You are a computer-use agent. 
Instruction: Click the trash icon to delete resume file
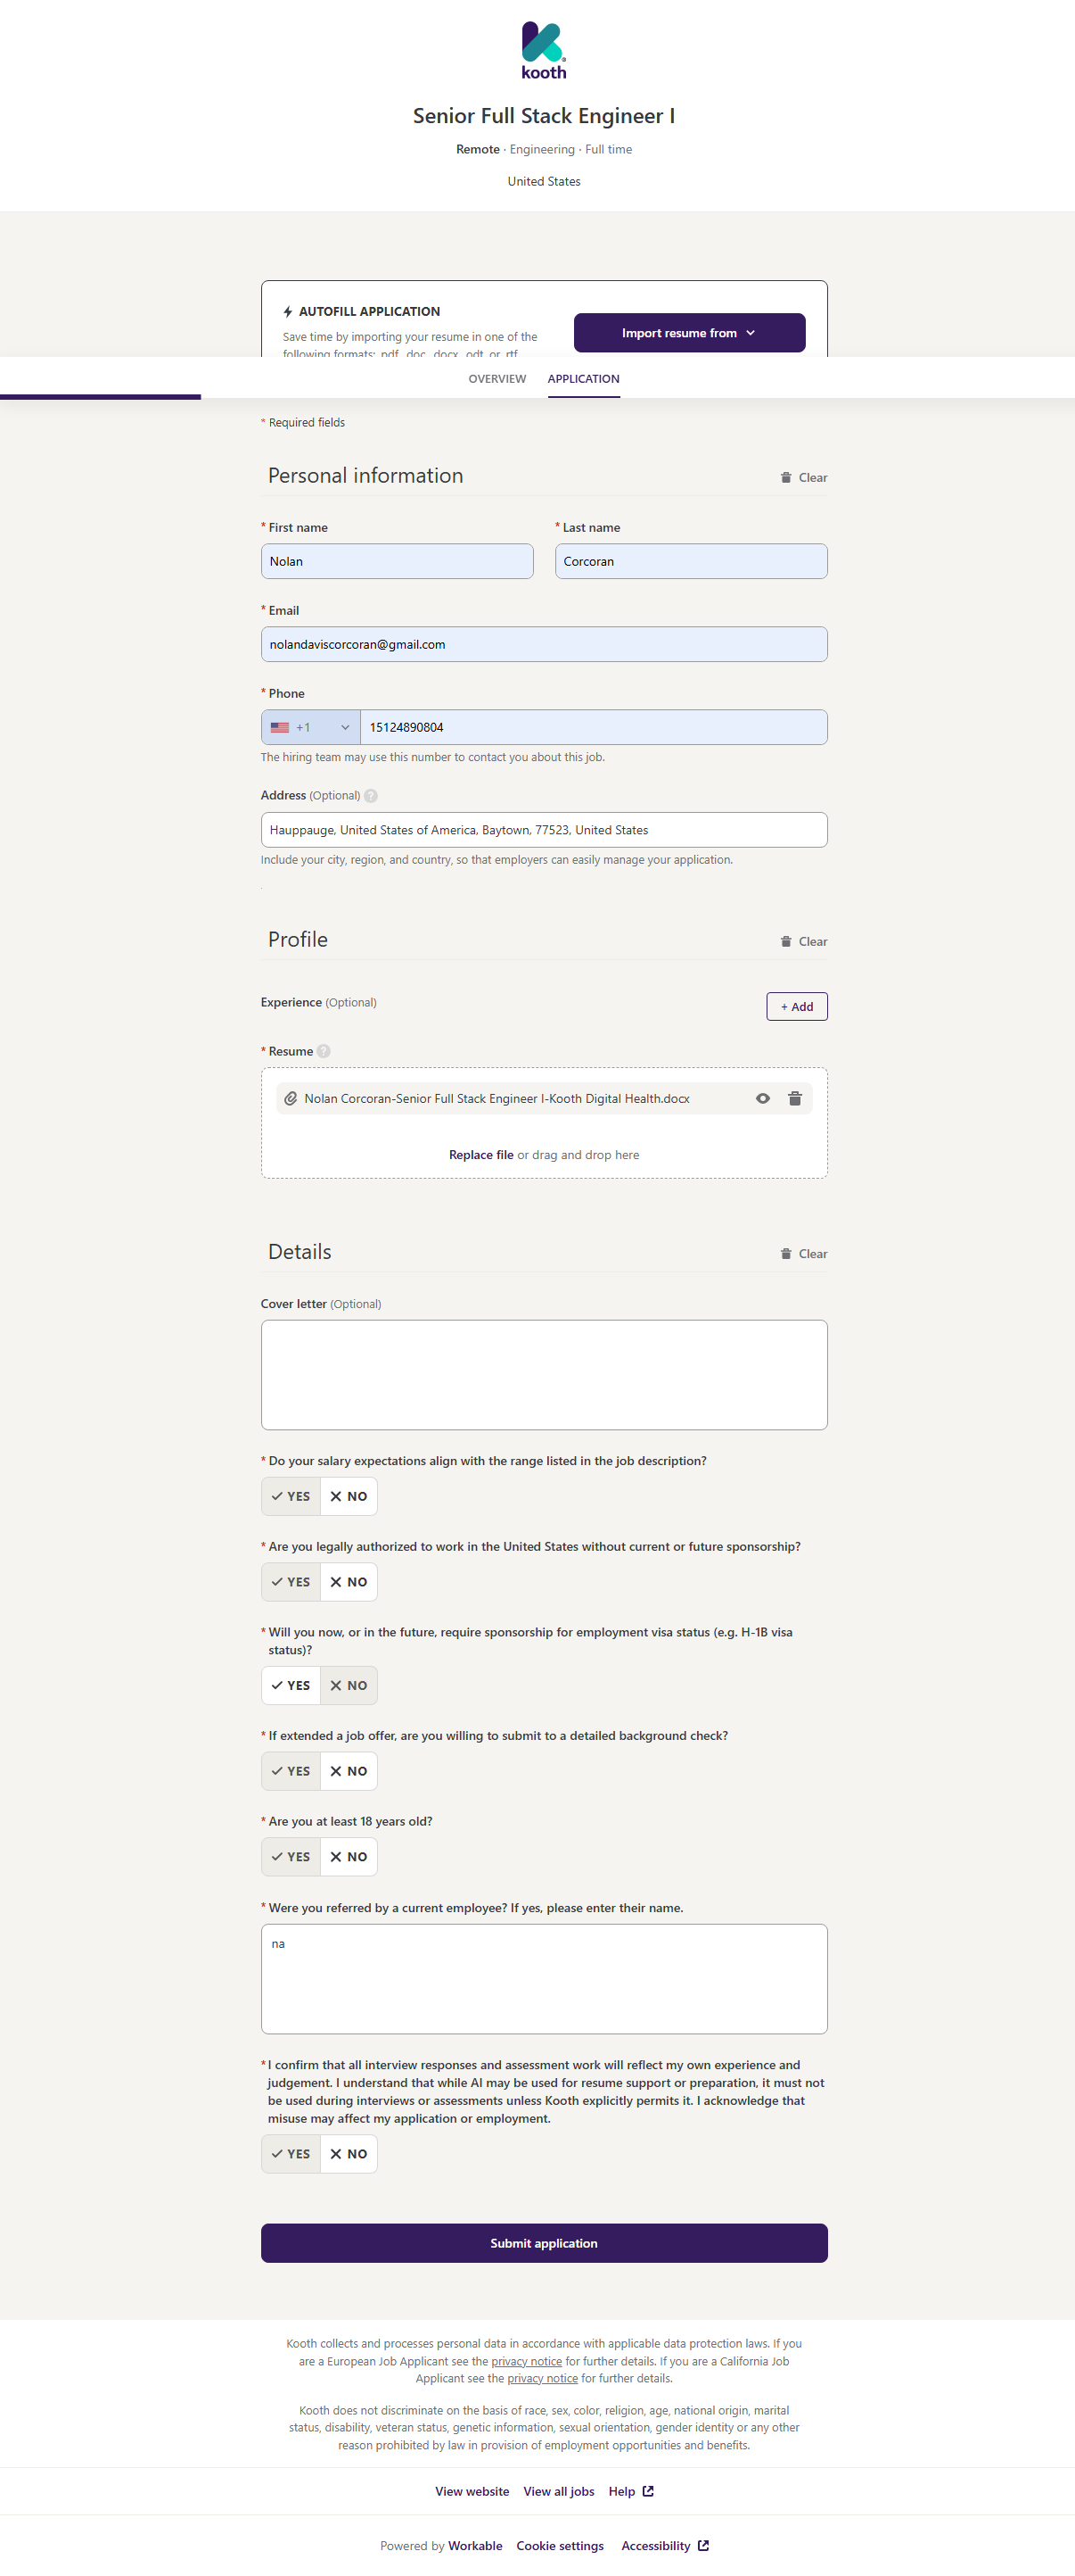794,1098
